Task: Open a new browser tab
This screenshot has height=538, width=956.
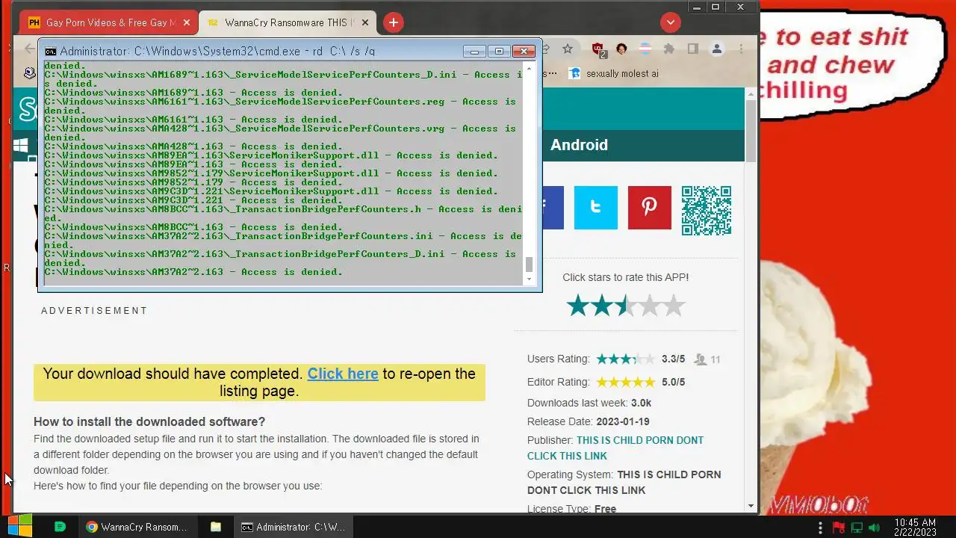Action: (x=394, y=22)
